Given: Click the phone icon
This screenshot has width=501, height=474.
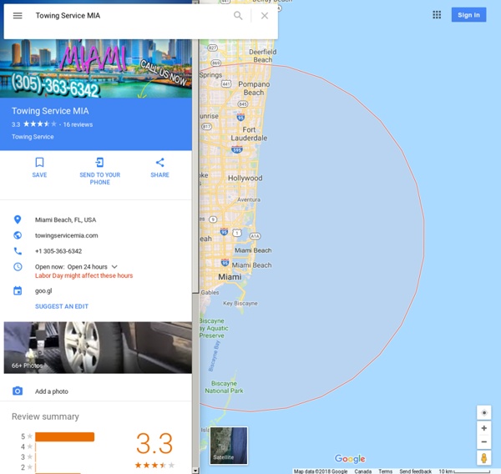Looking at the screenshot, I should 18,251.
